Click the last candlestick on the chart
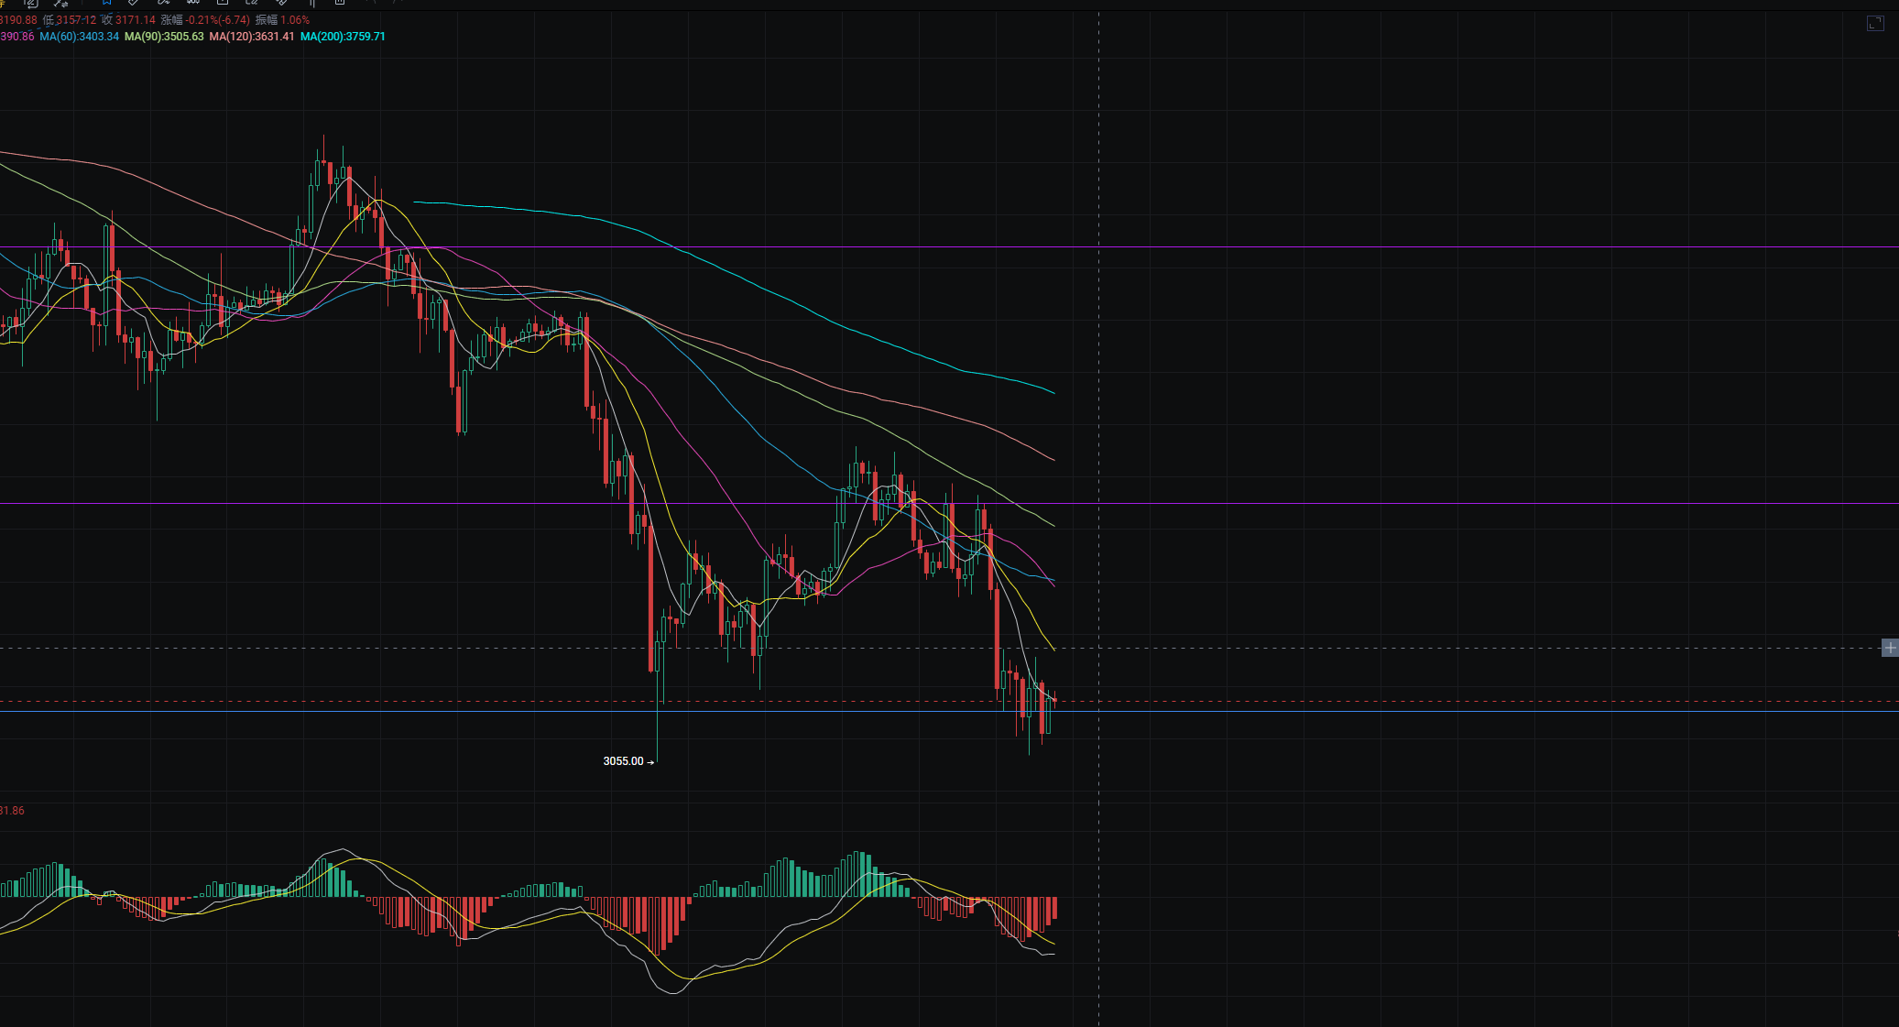The width and height of the screenshot is (1899, 1027). click(1055, 700)
